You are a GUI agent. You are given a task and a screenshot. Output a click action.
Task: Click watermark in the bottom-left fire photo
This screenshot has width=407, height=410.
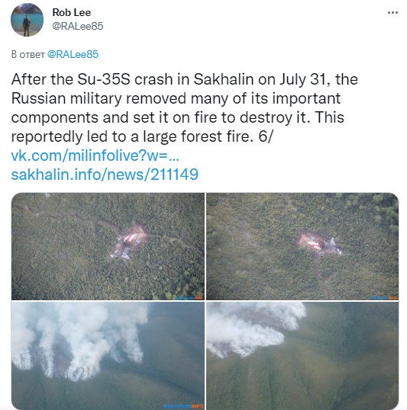click(x=183, y=406)
